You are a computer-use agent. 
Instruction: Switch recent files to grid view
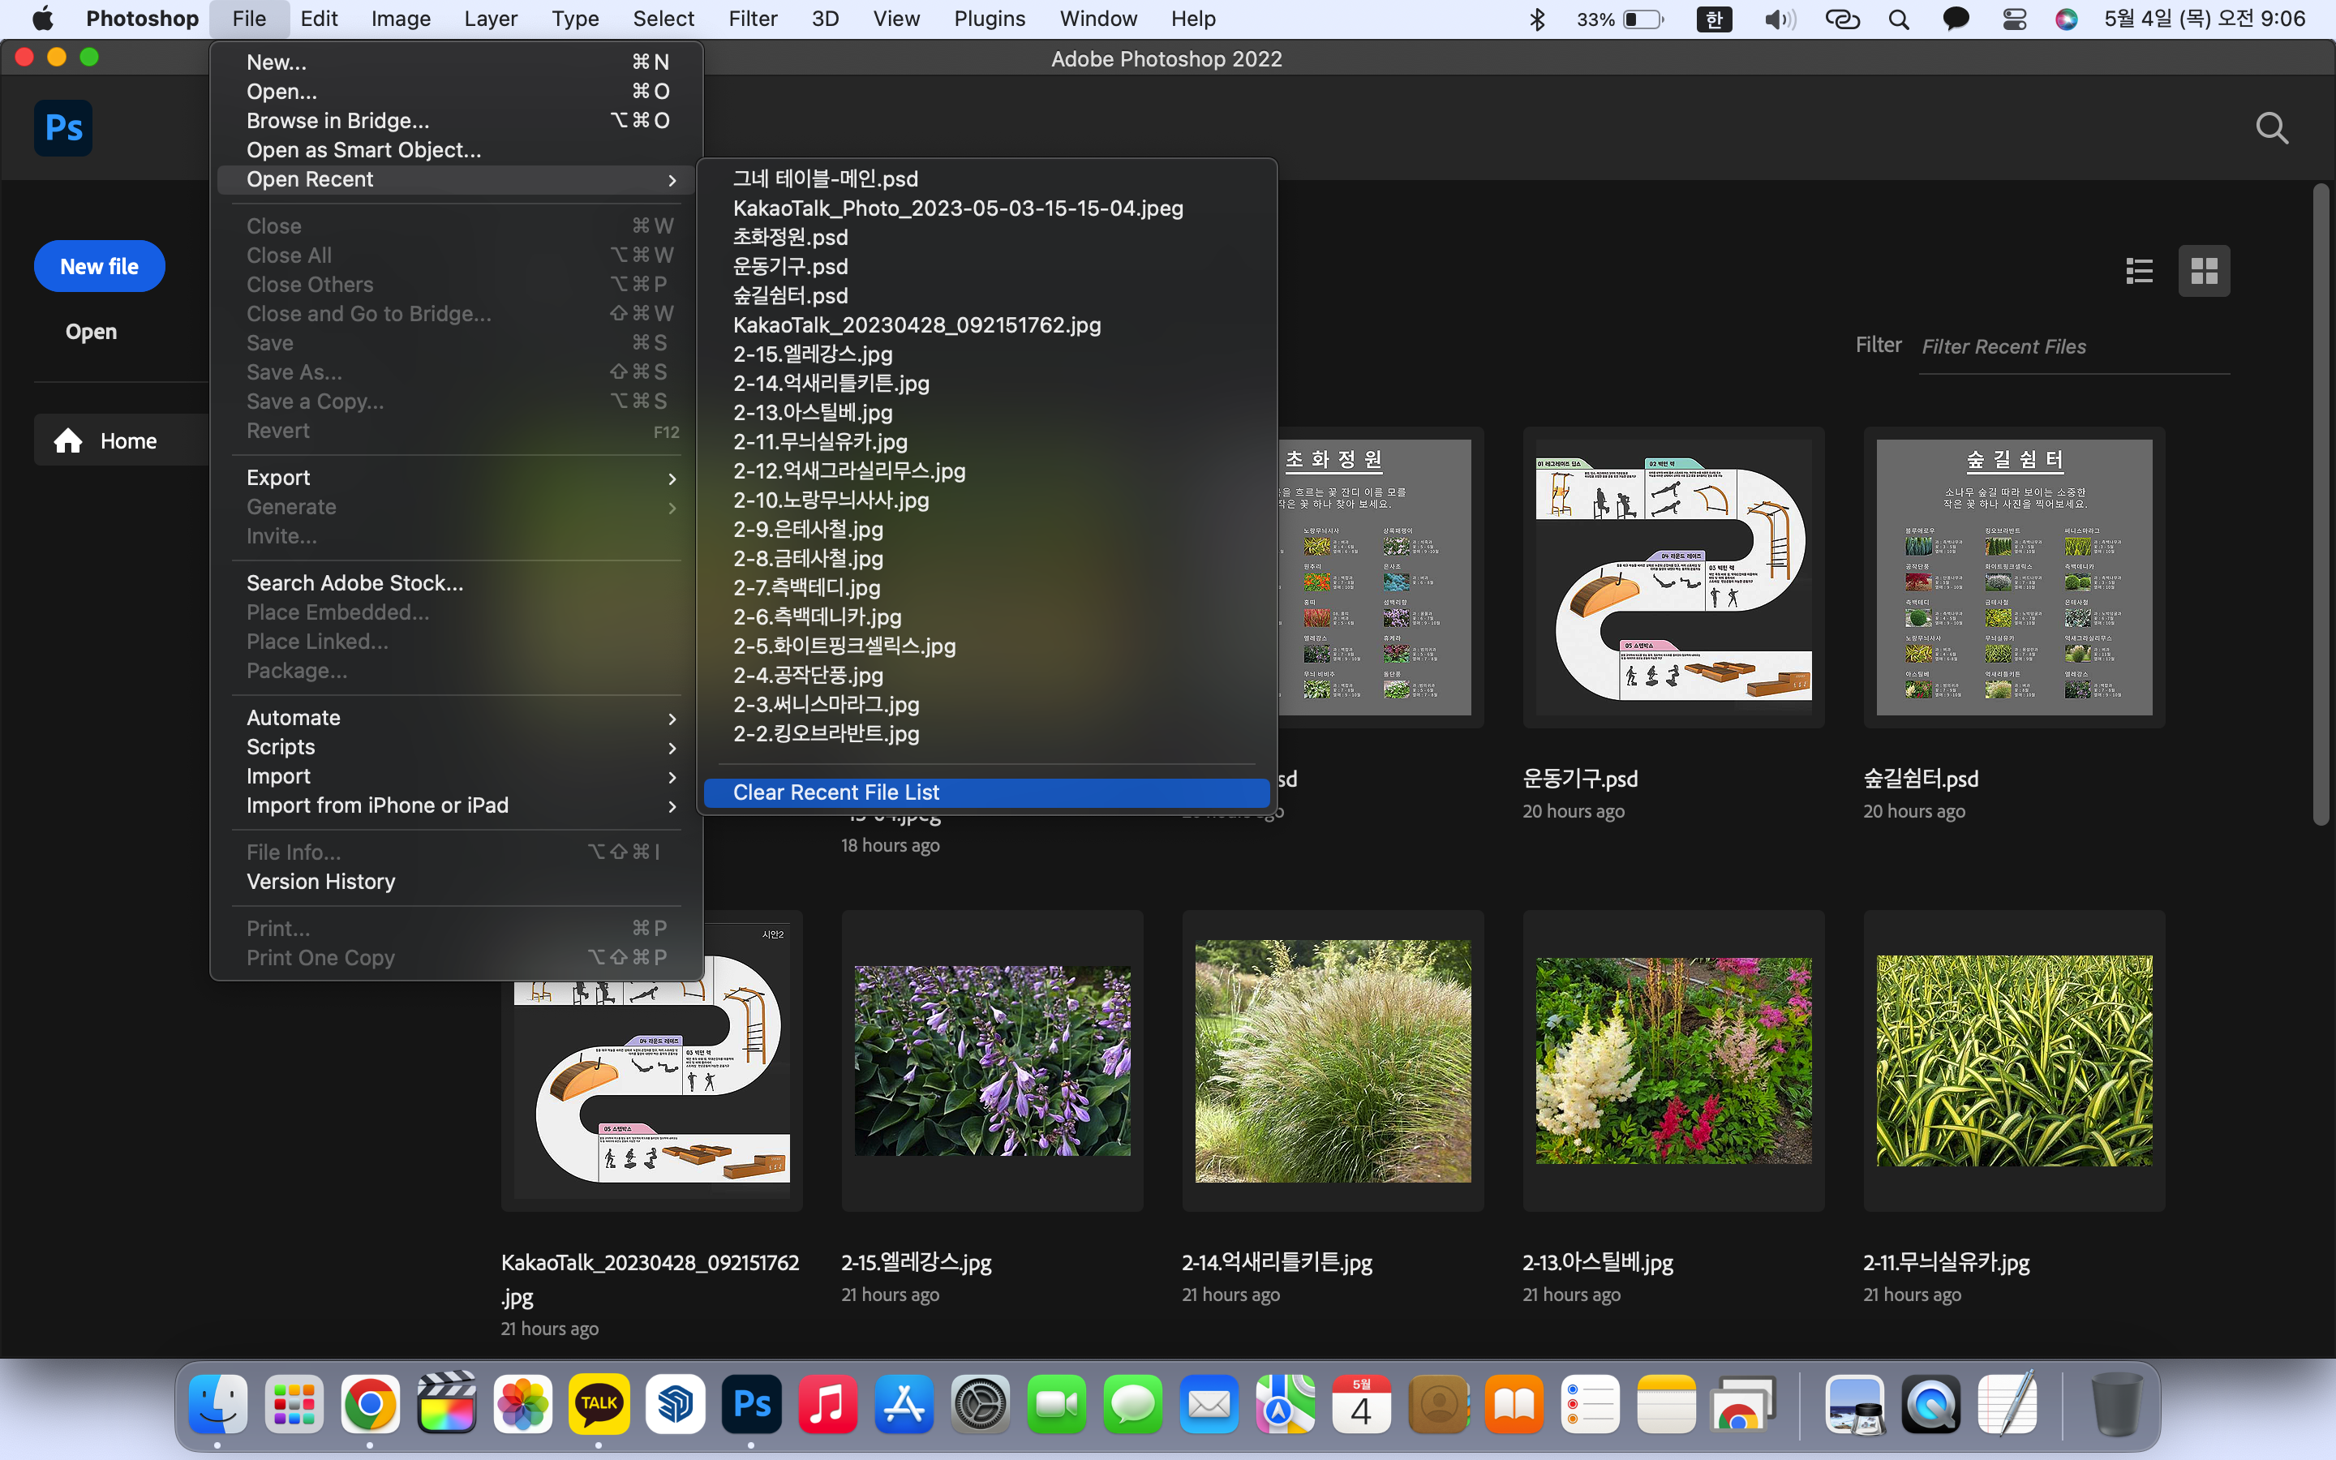pos(2204,272)
